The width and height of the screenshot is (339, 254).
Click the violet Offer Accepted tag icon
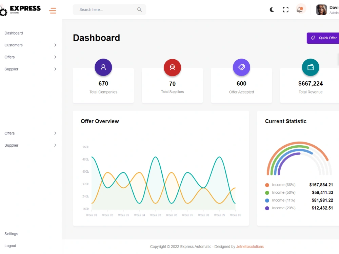click(x=241, y=67)
